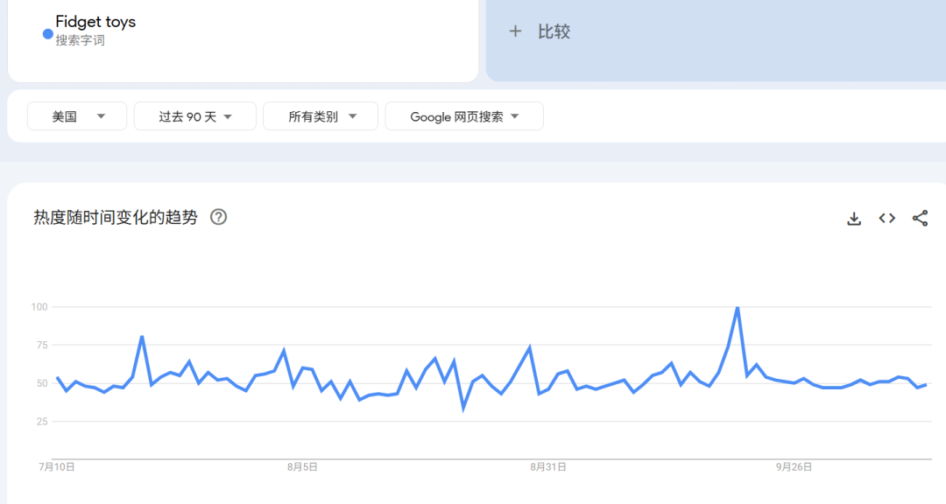The image size is (946, 504).
Task: Edit the Fidget toys search term
Action: [x=95, y=22]
